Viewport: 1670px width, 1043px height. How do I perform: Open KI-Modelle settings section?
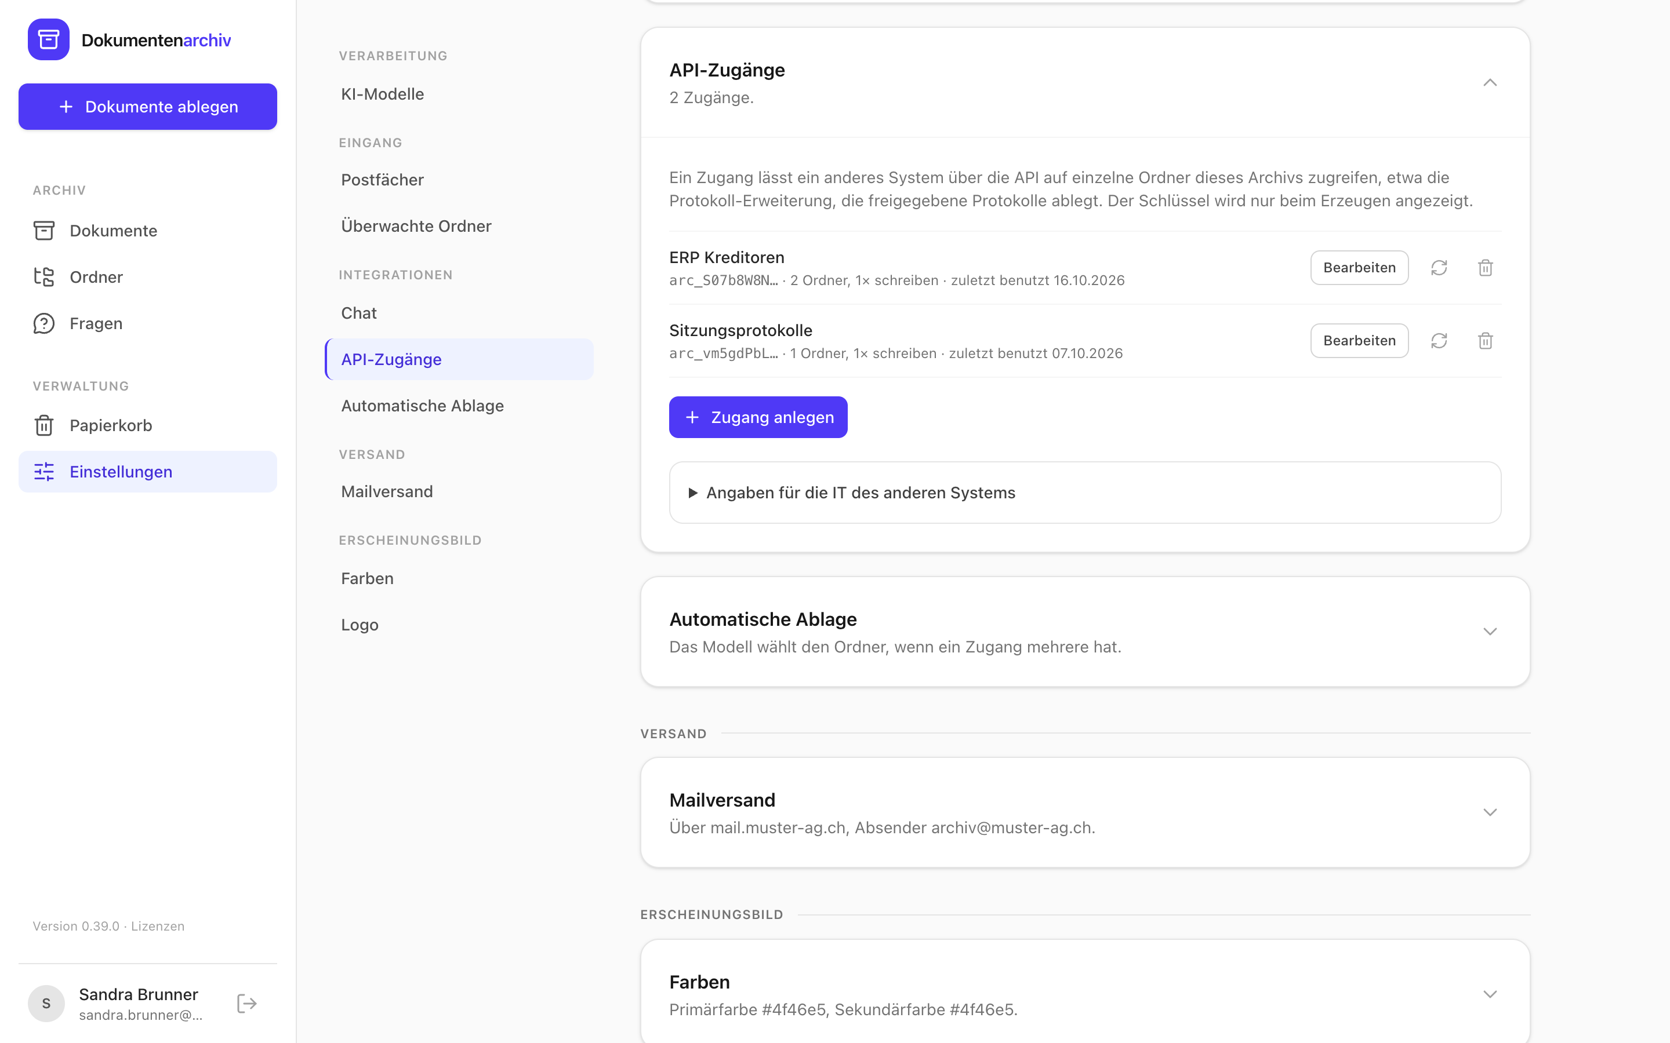(459, 94)
